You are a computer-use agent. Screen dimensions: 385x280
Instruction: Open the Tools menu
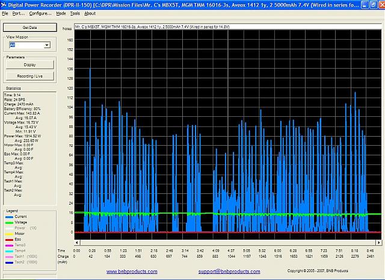click(75, 13)
